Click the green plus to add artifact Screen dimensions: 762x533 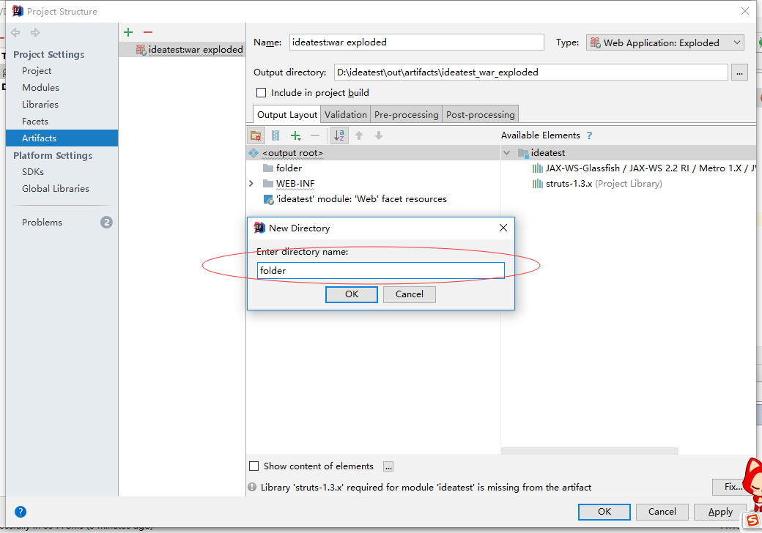click(x=128, y=32)
